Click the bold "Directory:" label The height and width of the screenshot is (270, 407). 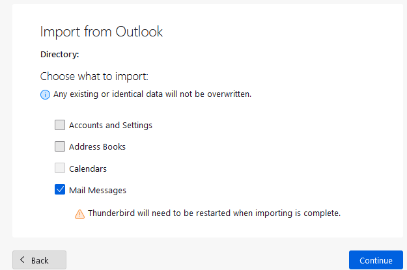coord(60,55)
